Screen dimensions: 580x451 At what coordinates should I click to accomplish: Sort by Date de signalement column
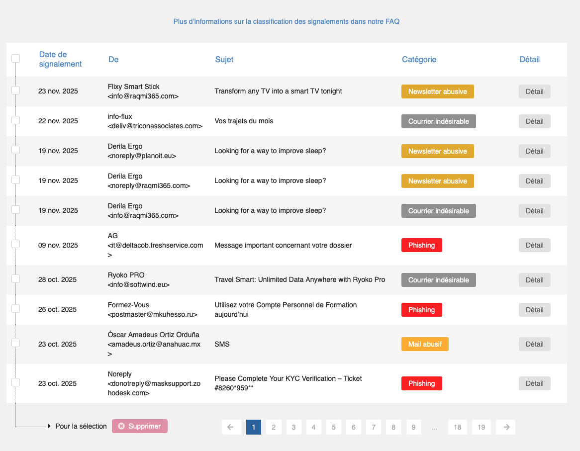[60, 59]
